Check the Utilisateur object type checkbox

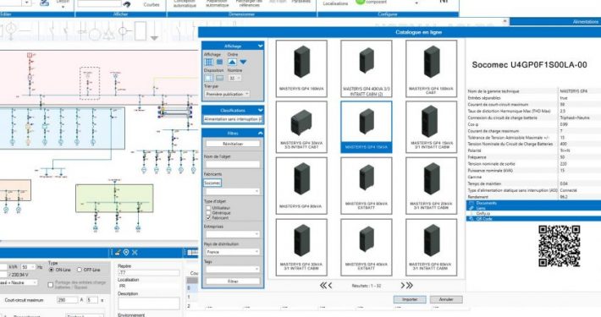point(208,208)
